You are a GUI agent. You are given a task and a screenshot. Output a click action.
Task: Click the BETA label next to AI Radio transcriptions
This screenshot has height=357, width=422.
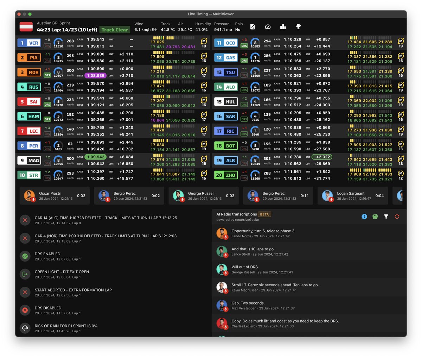point(264,214)
